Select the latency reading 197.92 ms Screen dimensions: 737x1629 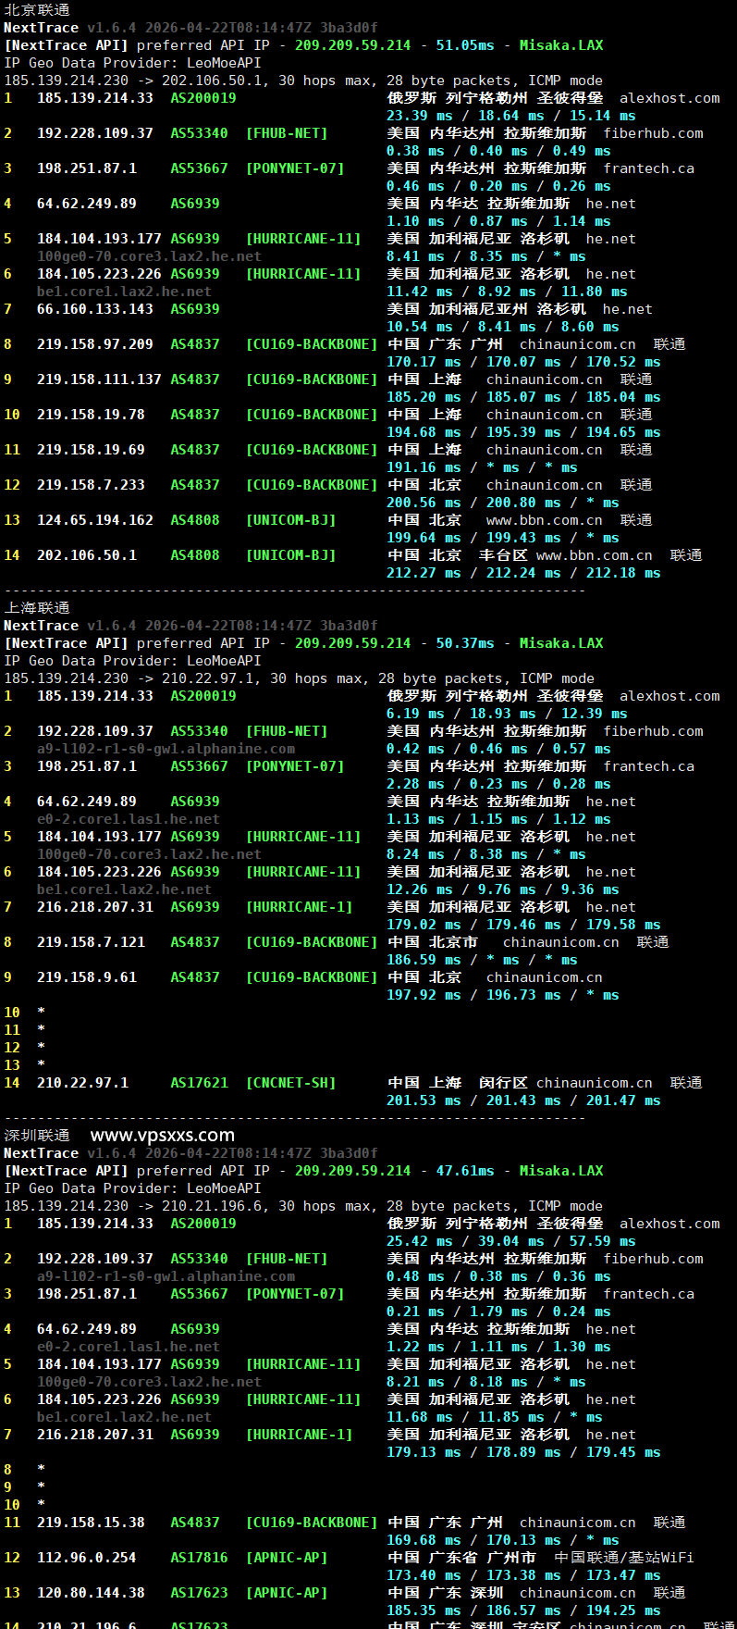coord(424,994)
